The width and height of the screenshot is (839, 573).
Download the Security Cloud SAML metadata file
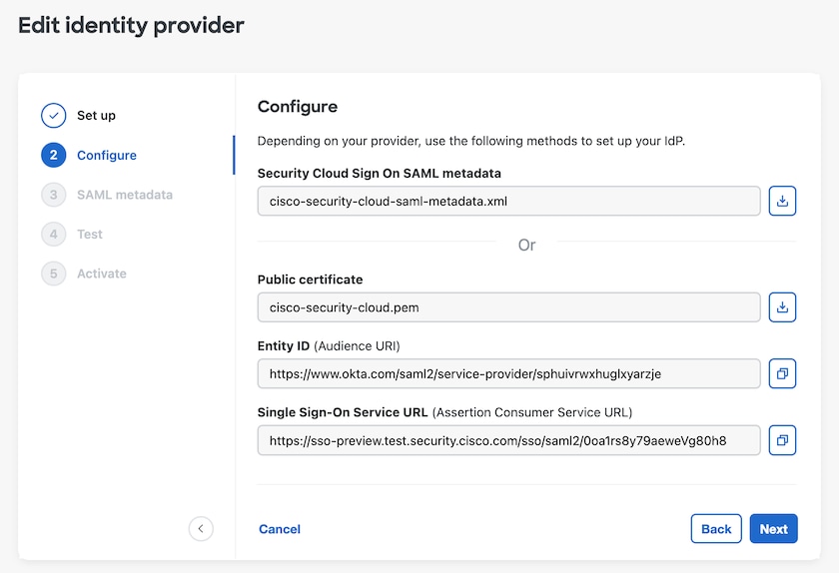click(x=782, y=201)
